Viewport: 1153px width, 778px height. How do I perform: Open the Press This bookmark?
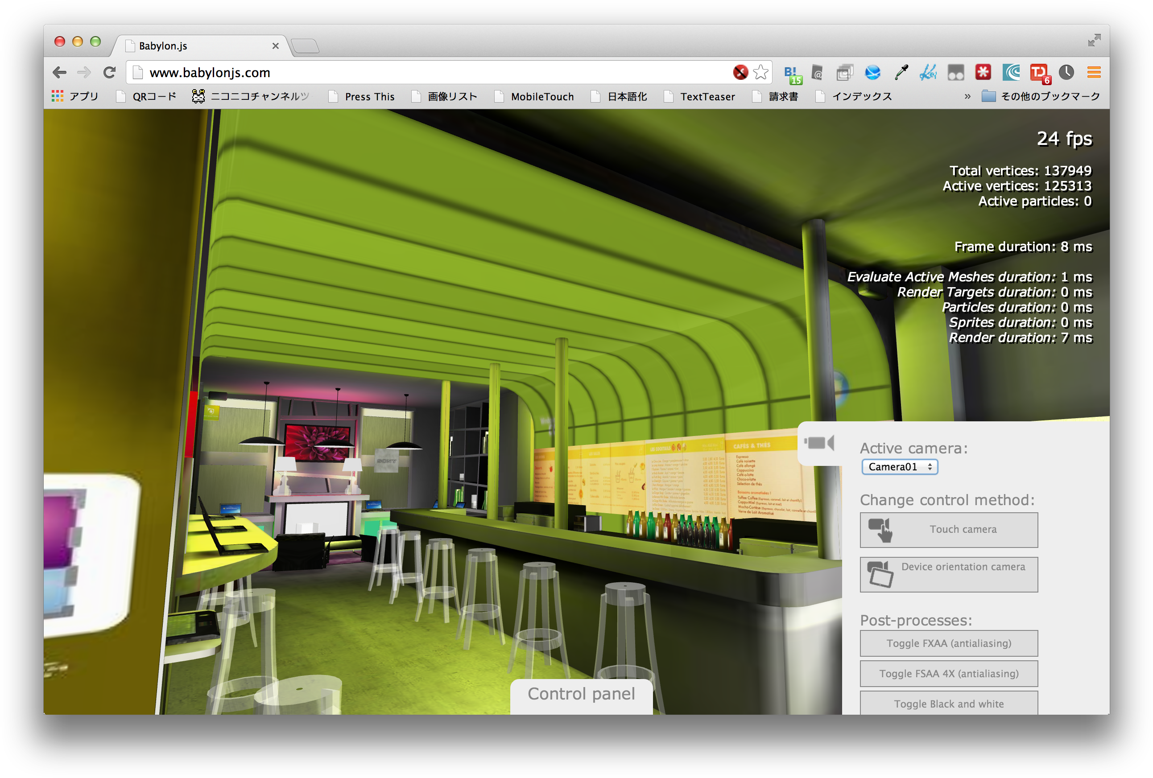click(362, 97)
